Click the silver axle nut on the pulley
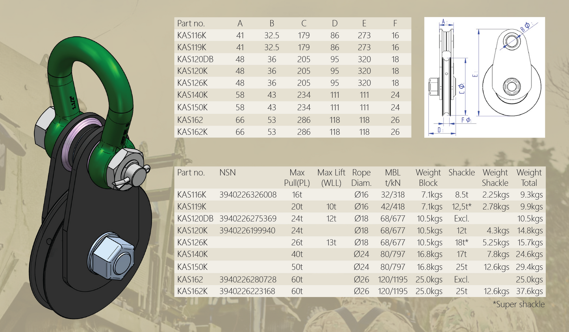 tap(112, 257)
